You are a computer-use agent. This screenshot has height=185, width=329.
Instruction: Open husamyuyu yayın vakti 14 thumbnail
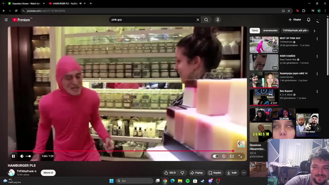coord(264,80)
